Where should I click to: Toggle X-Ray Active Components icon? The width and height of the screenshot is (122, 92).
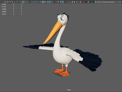[x=74, y=2]
